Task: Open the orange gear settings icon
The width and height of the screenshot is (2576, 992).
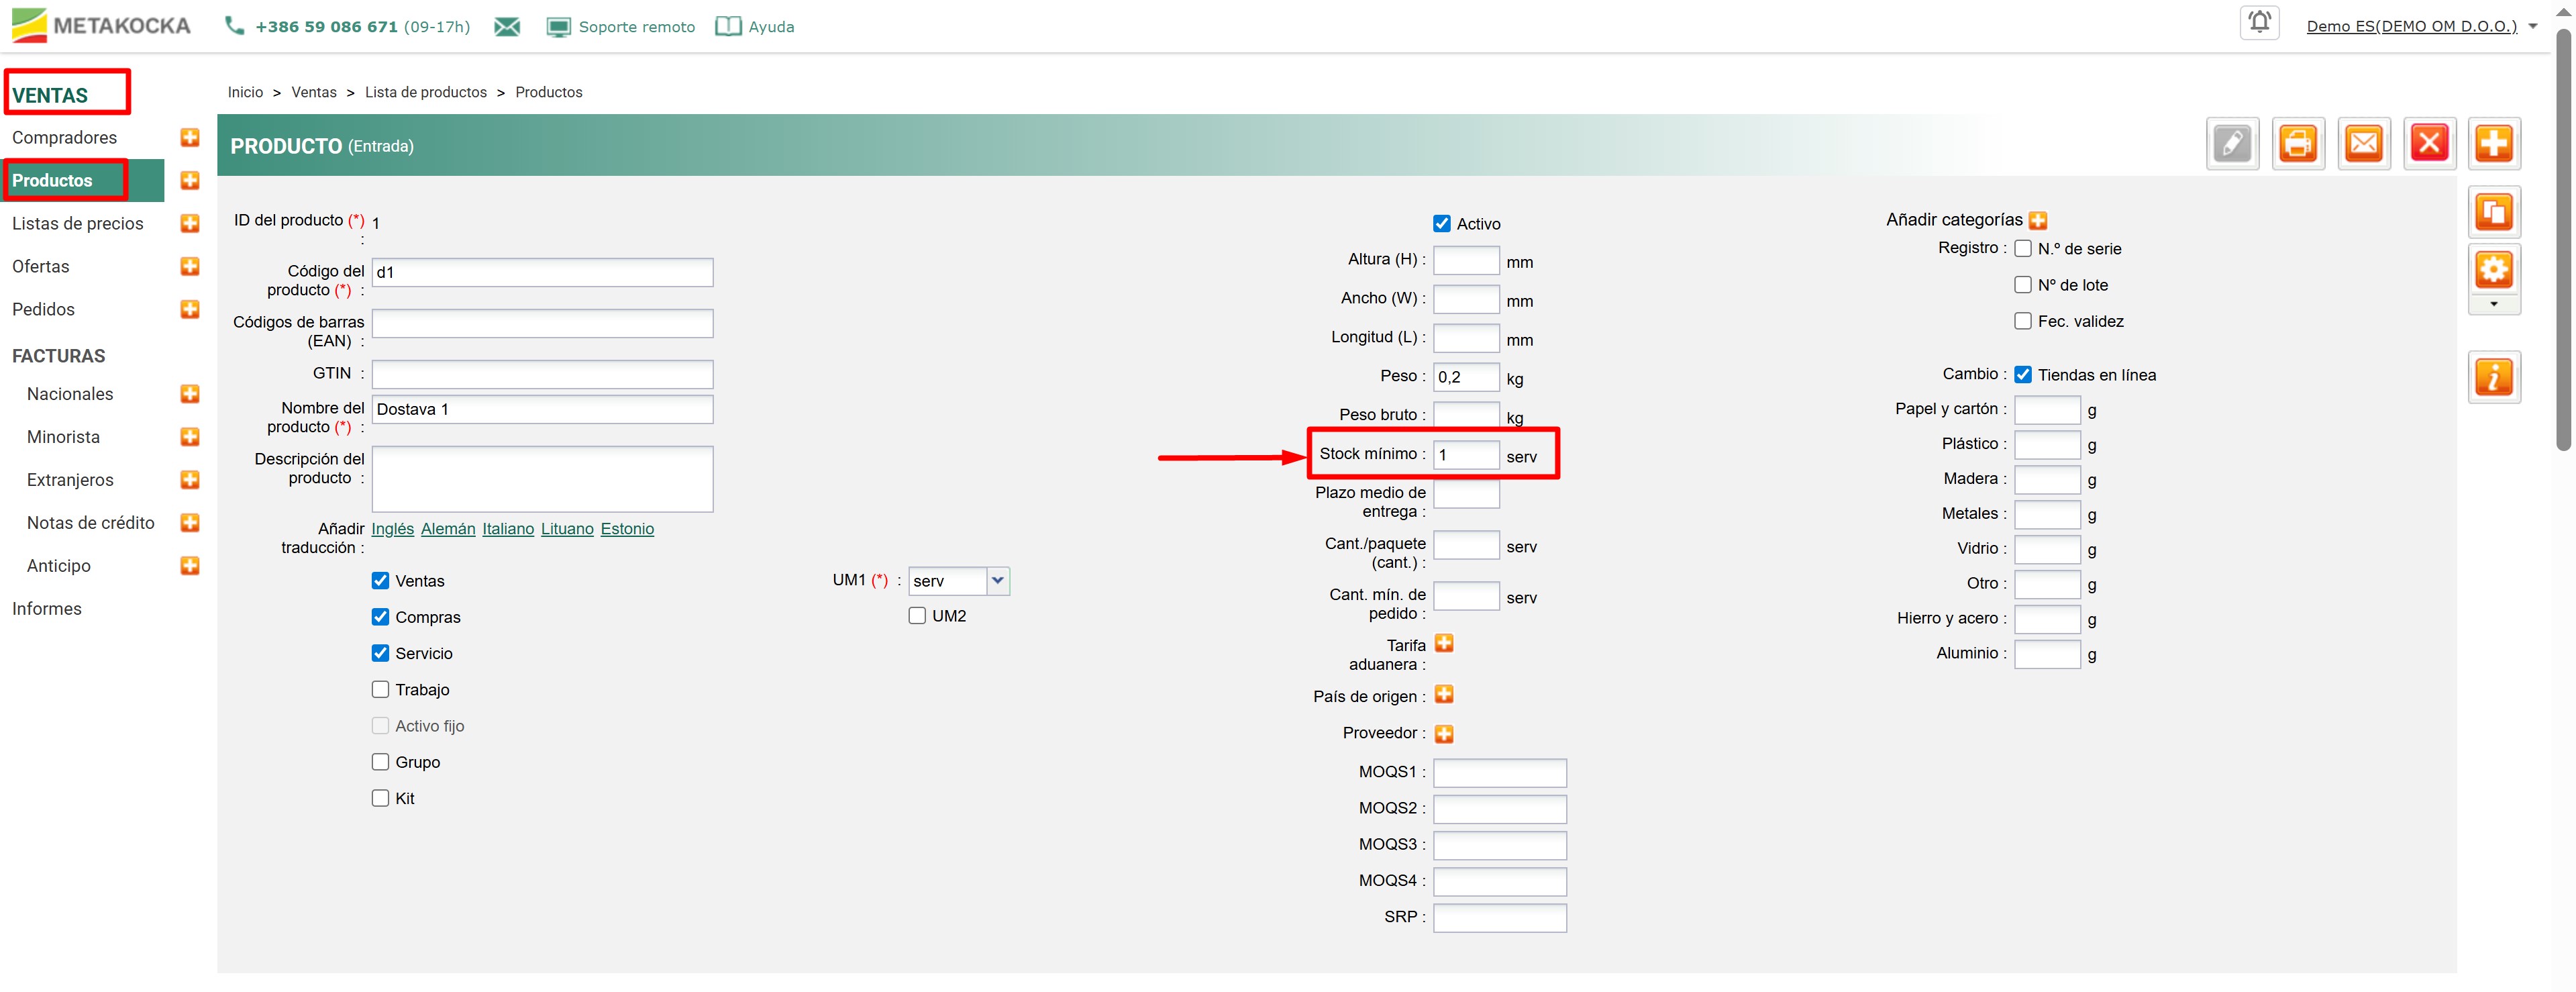Action: [2493, 269]
